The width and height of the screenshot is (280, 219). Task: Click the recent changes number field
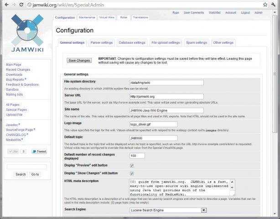pos(137,156)
